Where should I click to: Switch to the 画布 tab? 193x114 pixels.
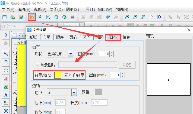[x=113, y=37]
